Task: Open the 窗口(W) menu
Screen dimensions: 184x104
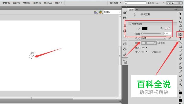Action: tap(48, 3)
